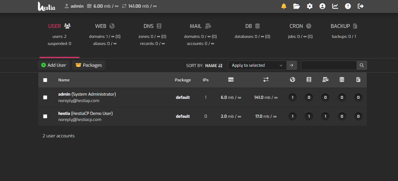This screenshot has height=181, width=398.
Task: Open server settings gear icon
Action: (310, 6)
